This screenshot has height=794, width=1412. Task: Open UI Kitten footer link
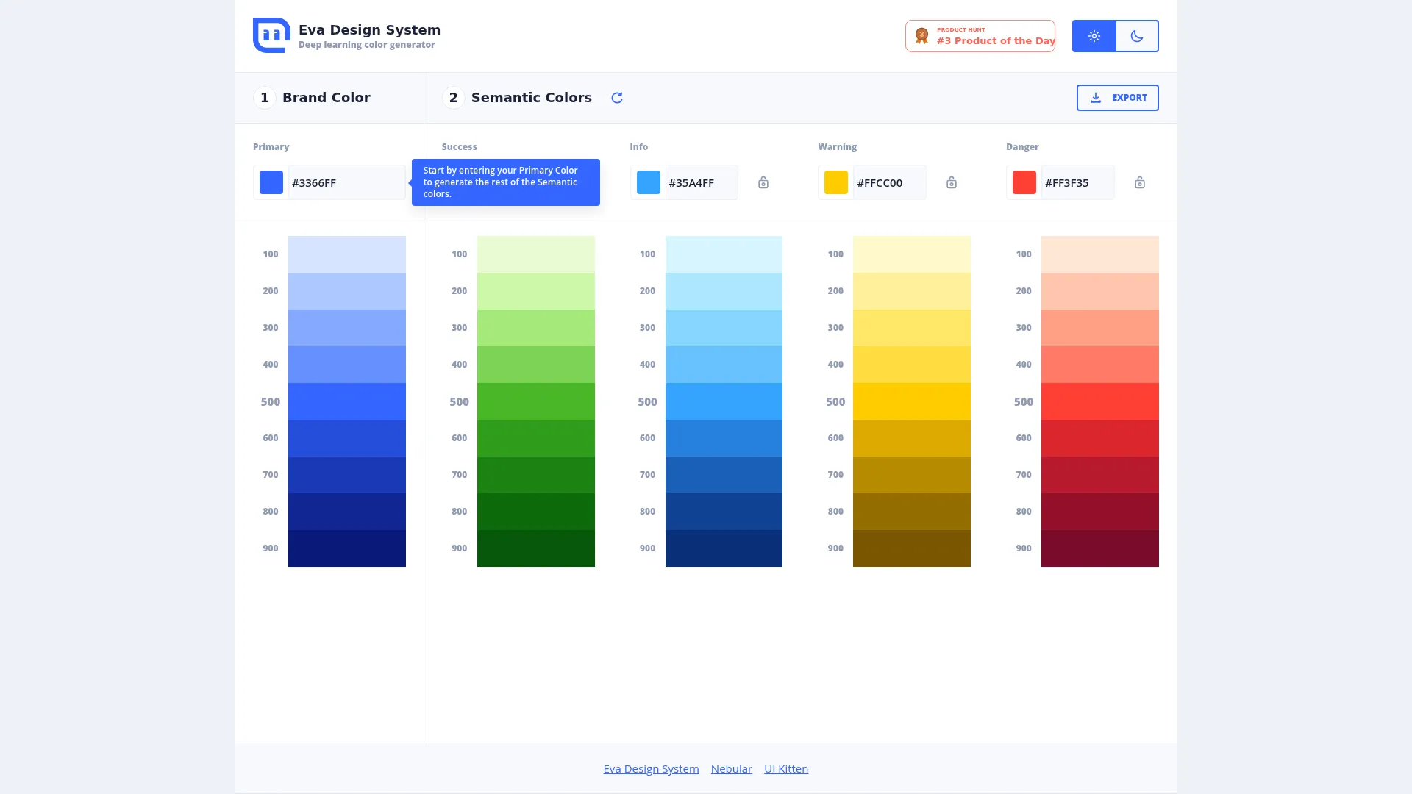click(x=786, y=768)
